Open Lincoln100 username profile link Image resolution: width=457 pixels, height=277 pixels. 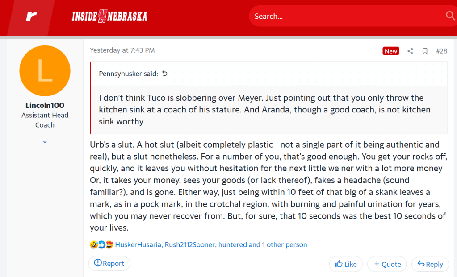pos(45,106)
